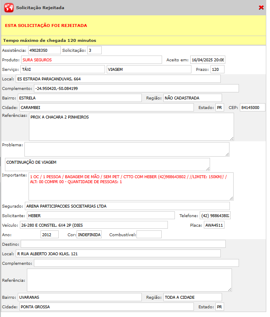This screenshot has width=270, height=317.
Task: Click ESTA SOLICITAÇÃO FOI REJEITADA message
Action: (x=46, y=25)
